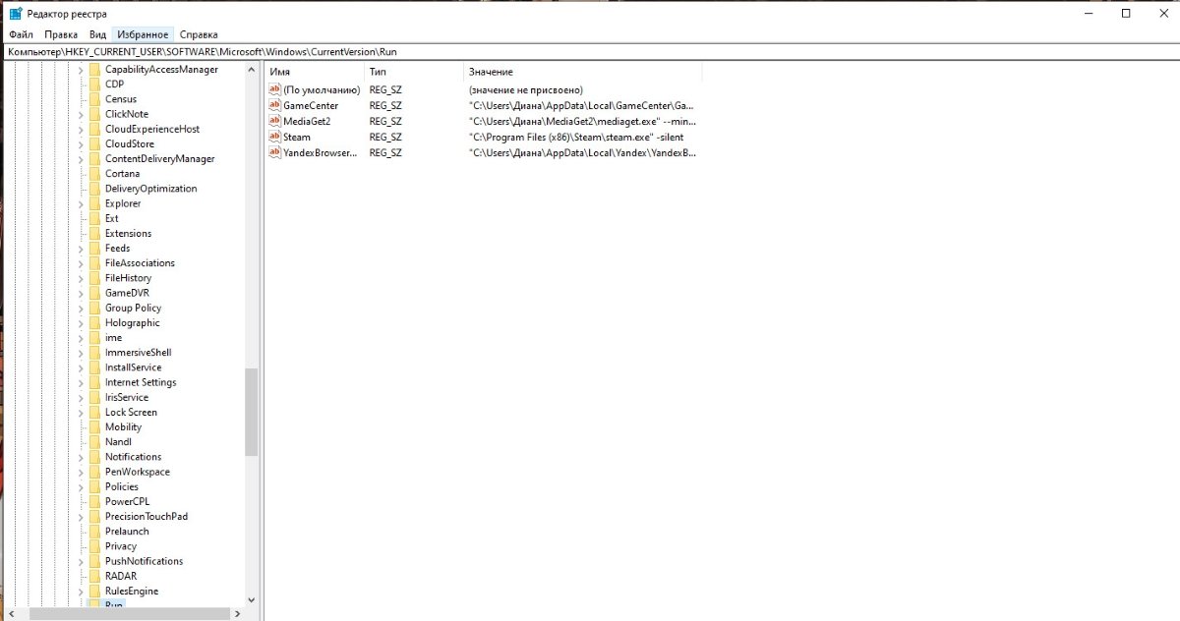The height and width of the screenshot is (621, 1180).
Task: Click the Extensions folder icon
Action: [94, 233]
